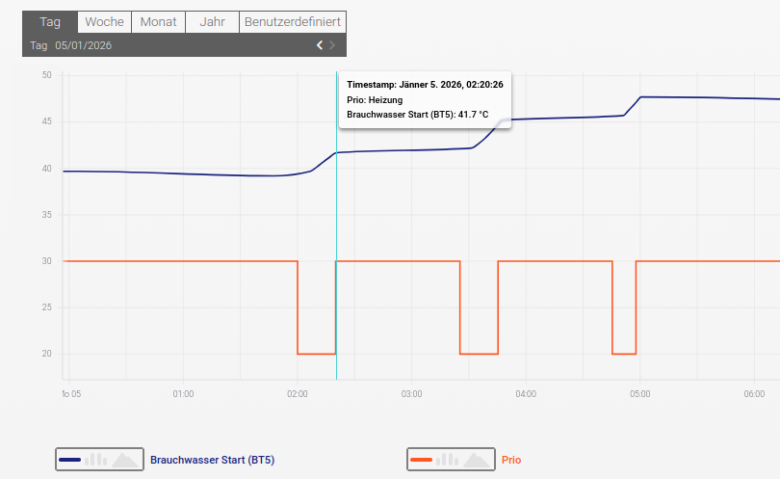Screen dimensions: 780x479
Task: Click the date 05/01/2026 field
Action: (83, 45)
